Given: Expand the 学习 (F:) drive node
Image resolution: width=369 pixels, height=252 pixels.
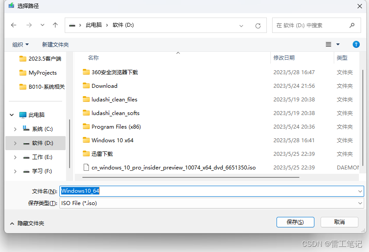Looking at the screenshot, I should pyautogui.click(x=15, y=171).
